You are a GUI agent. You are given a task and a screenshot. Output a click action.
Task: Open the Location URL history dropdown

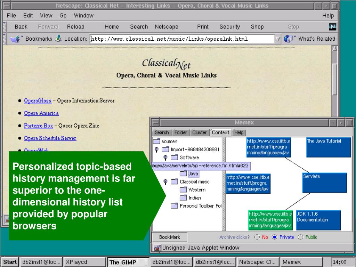pos(278,39)
